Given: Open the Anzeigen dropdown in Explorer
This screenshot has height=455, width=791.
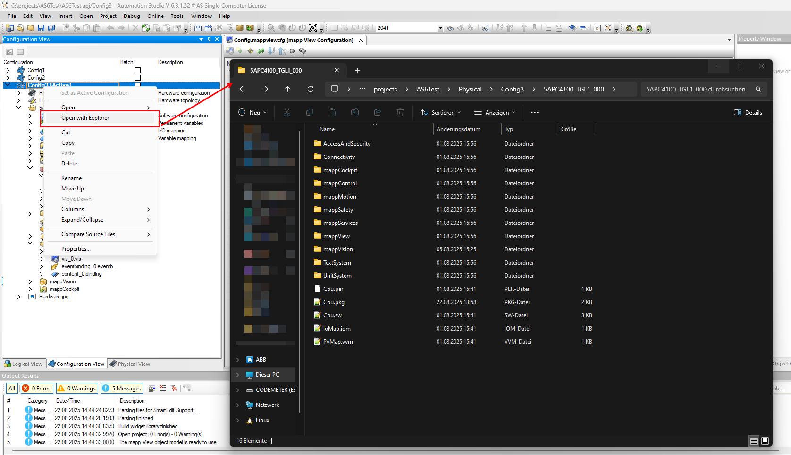Looking at the screenshot, I should click(495, 113).
